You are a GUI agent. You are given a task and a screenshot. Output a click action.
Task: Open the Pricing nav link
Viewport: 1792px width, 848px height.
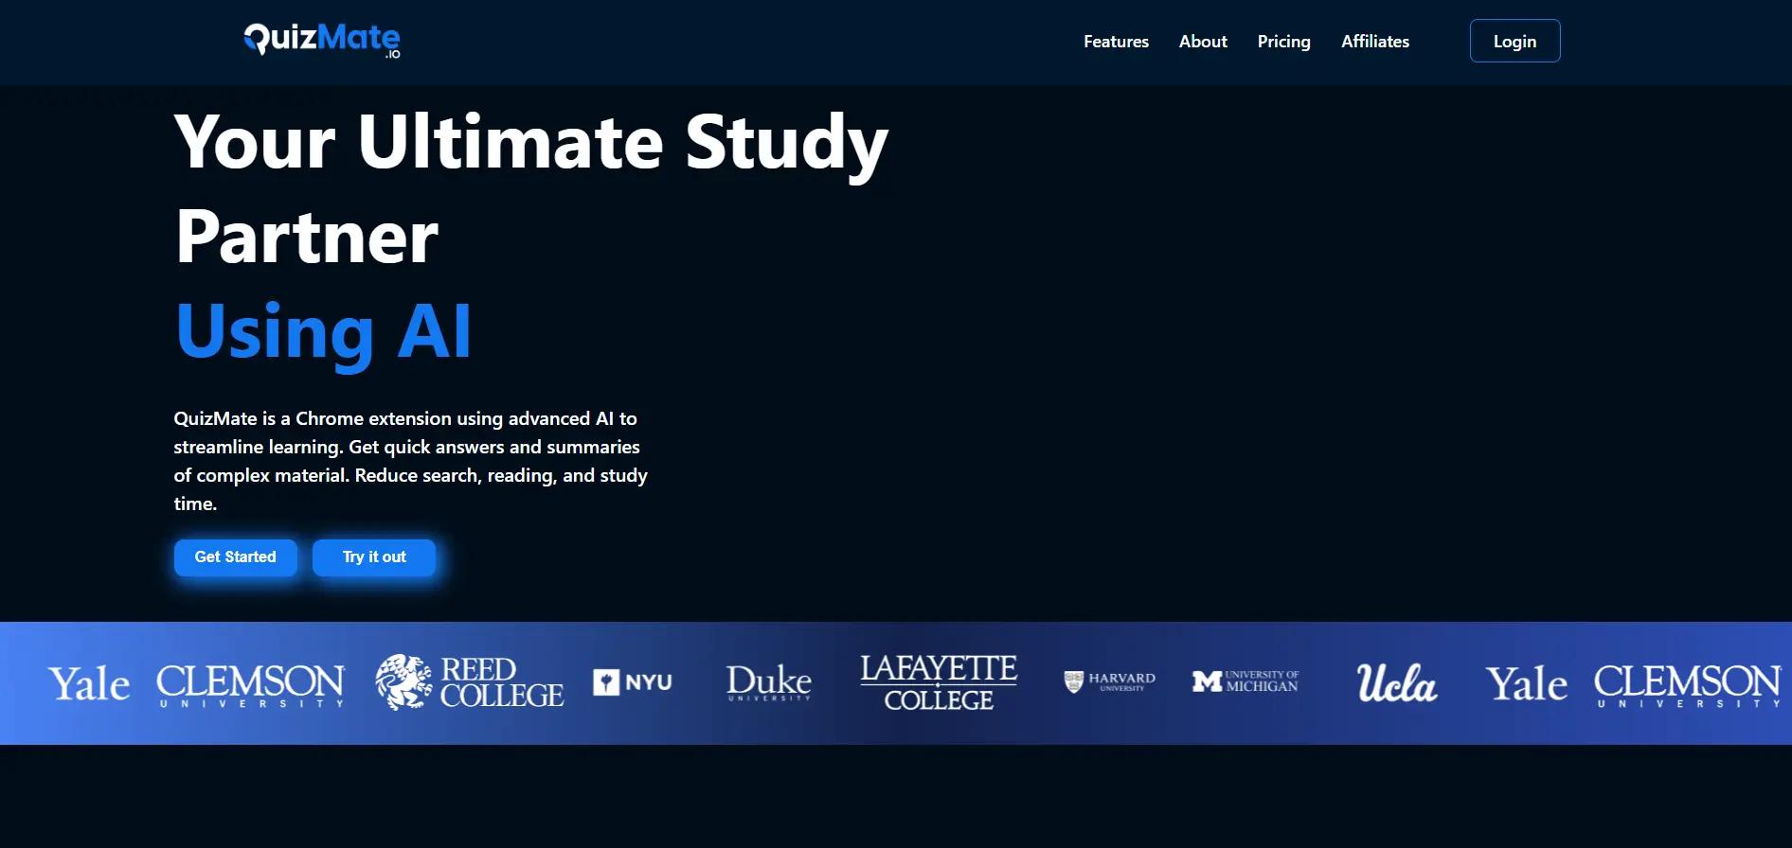click(1283, 42)
